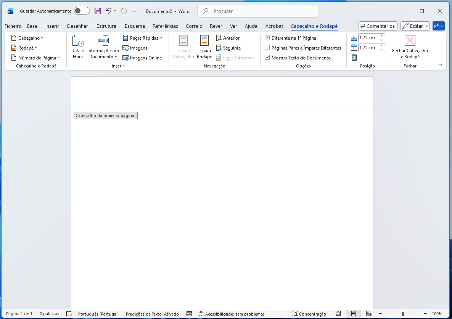The width and height of the screenshot is (452, 319).
Task: Uncheck Mostrar Texto do Documento
Action: tap(267, 58)
